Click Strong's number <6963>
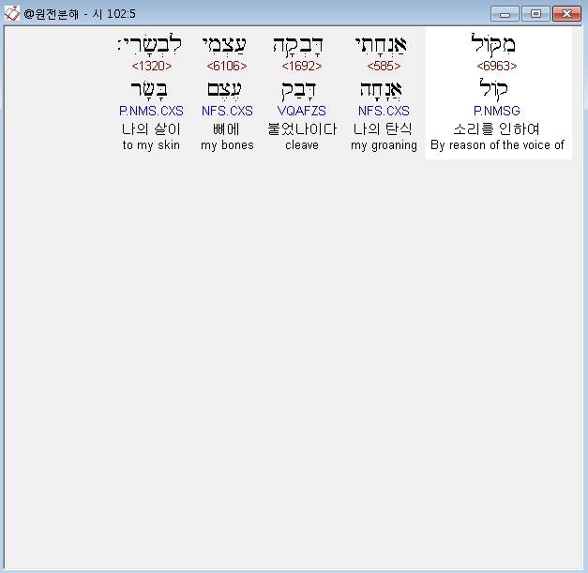The image size is (588, 573). (x=497, y=66)
